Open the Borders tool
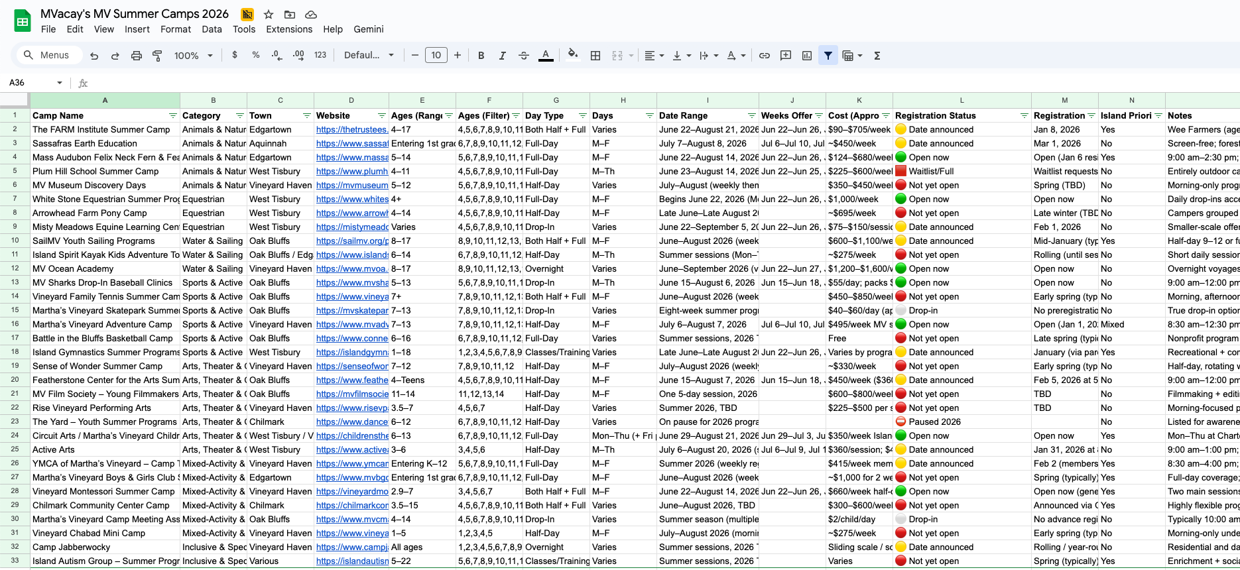 [595, 56]
